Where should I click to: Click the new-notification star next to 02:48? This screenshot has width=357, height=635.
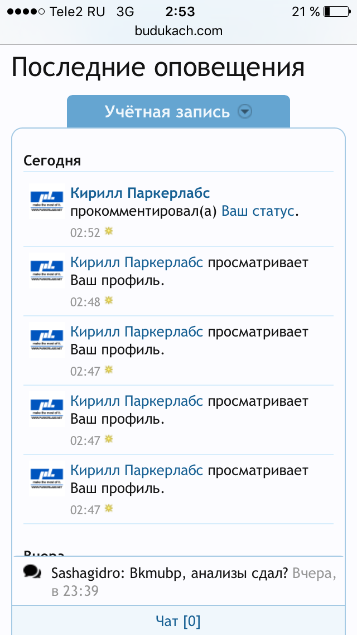[x=109, y=301]
